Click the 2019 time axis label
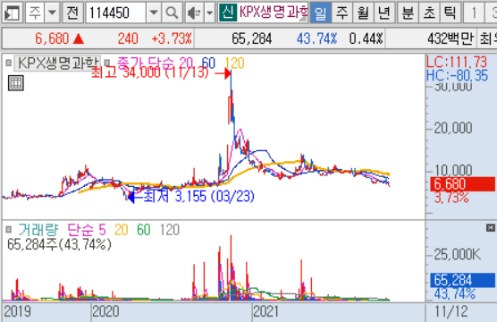 click(18, 311)
